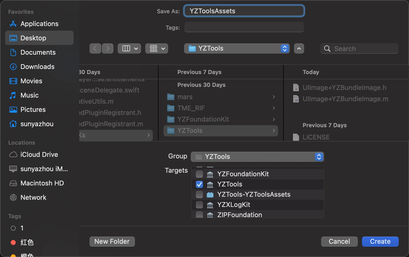Open the YZTools location path dropdown

tap(237, 49)
